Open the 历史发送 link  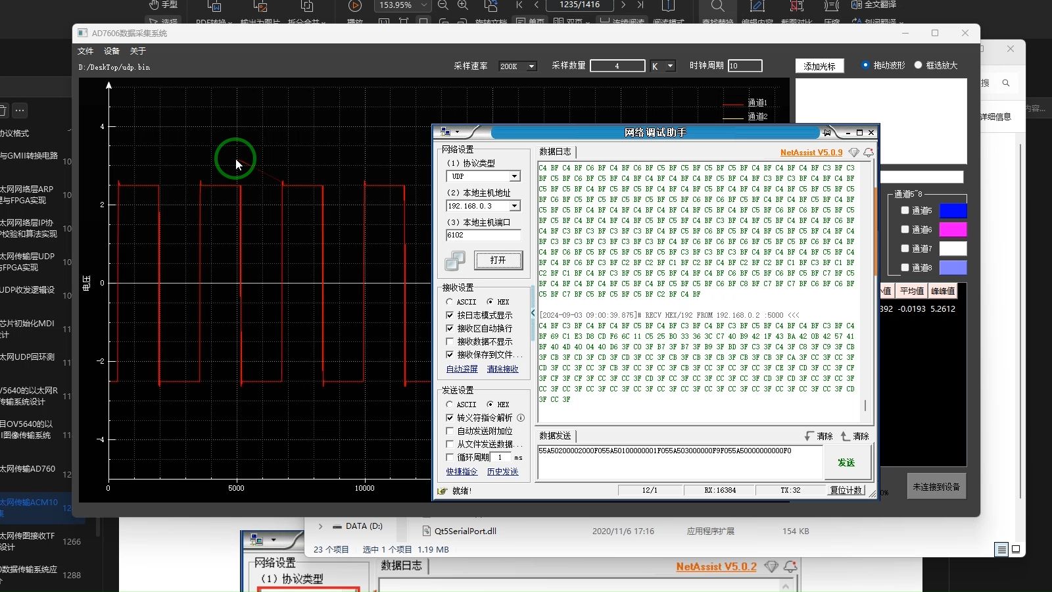click(502, 472)
